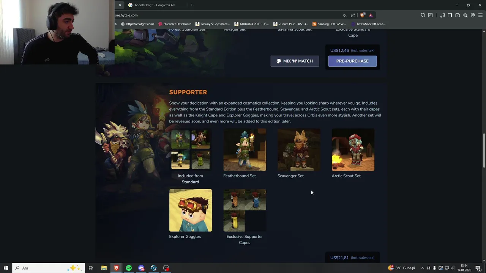Open OBS Studio from the taskbar
The image size is (486, 273).
(x=166, y=268)
